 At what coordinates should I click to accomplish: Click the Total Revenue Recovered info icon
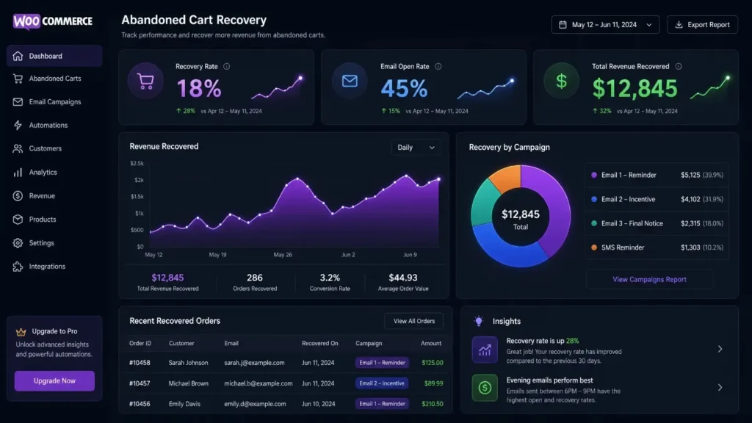[x=678, y=67]
